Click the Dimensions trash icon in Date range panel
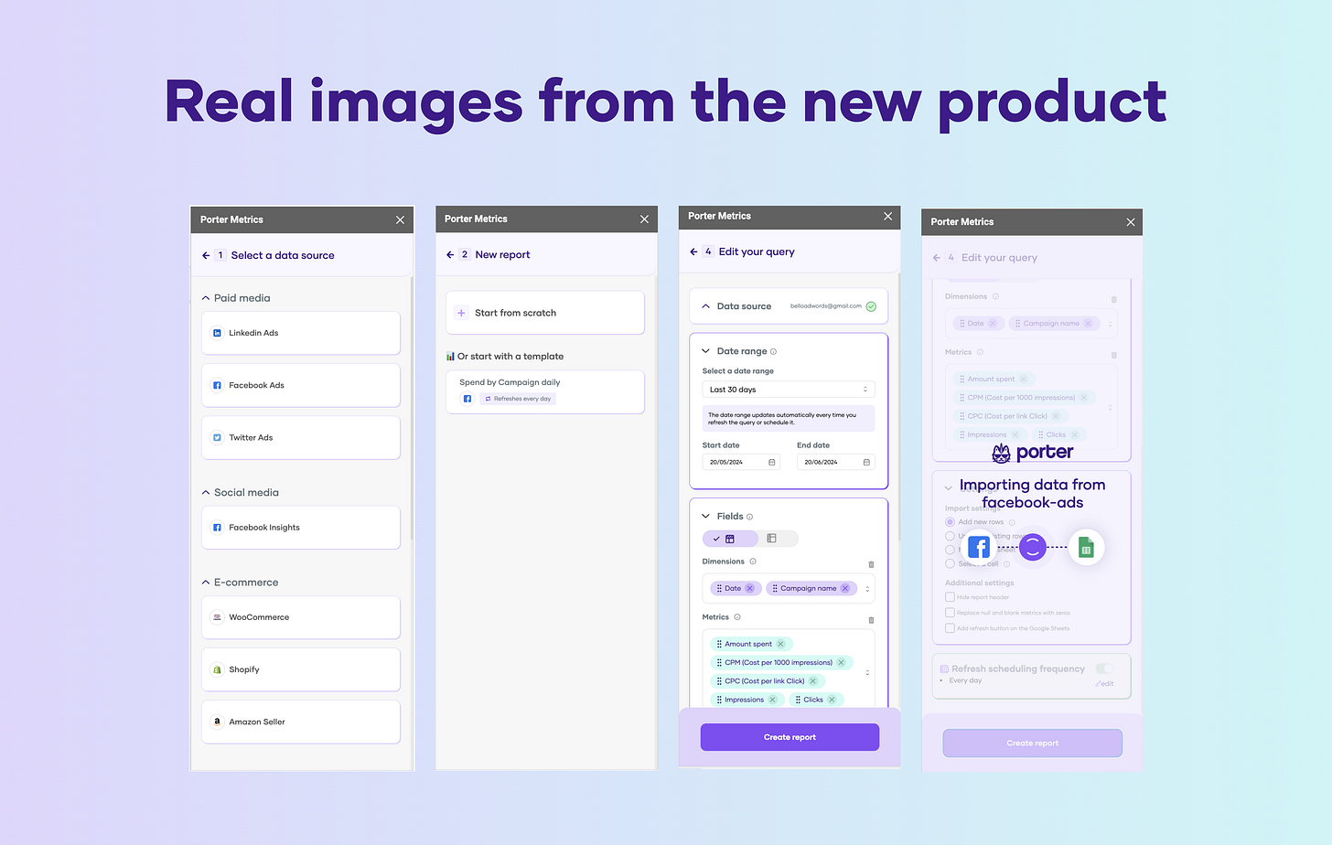The width and height of the screenshot is (1332, 845). click(871, 564)
